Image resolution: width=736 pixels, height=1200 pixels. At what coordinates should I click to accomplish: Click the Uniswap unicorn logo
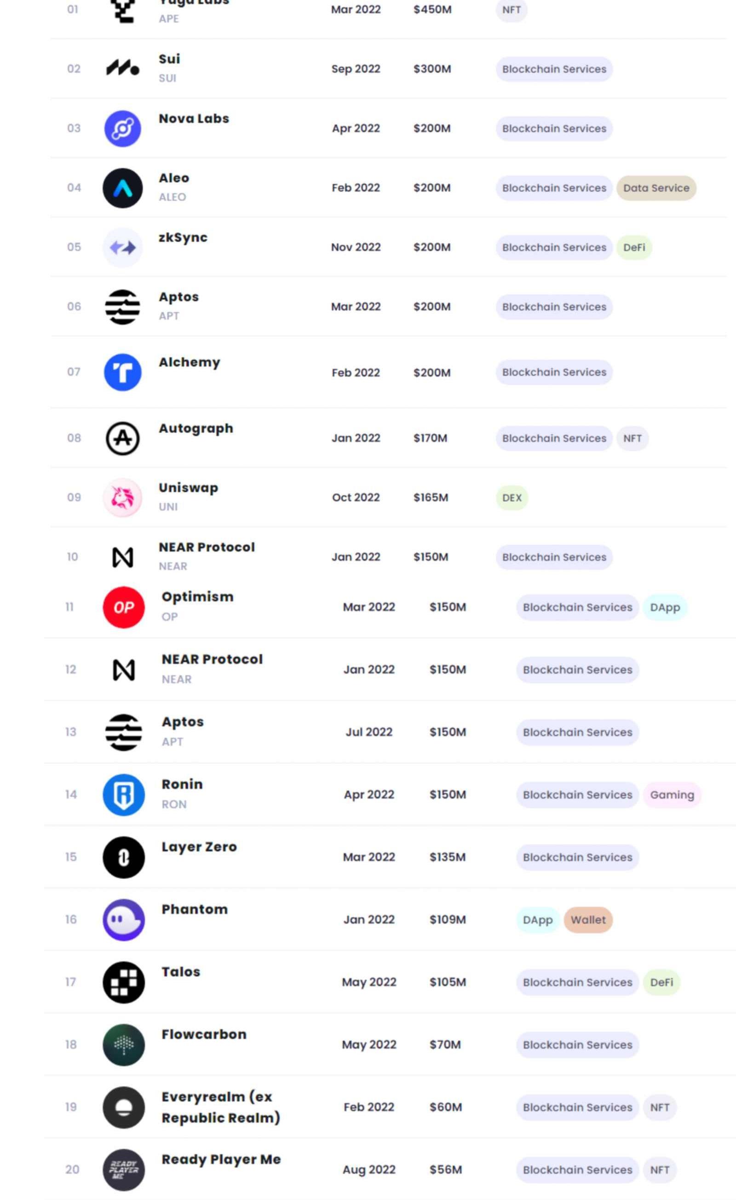(123, 498)
